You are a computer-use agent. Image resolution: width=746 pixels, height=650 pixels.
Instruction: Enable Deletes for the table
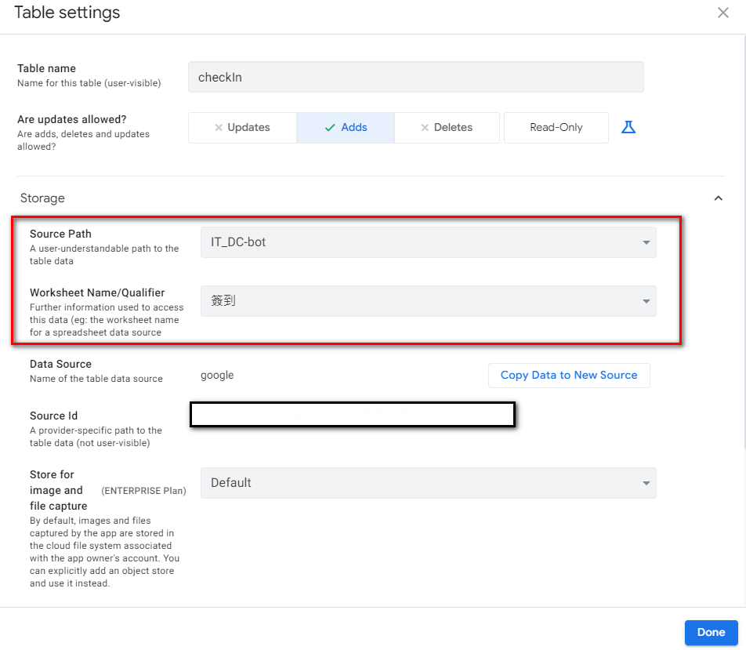coord(447,128)
